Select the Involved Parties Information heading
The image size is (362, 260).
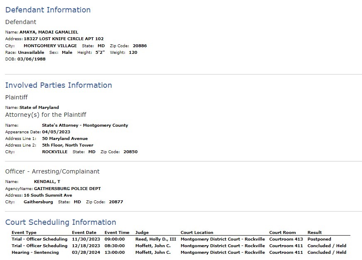point(58,85)
